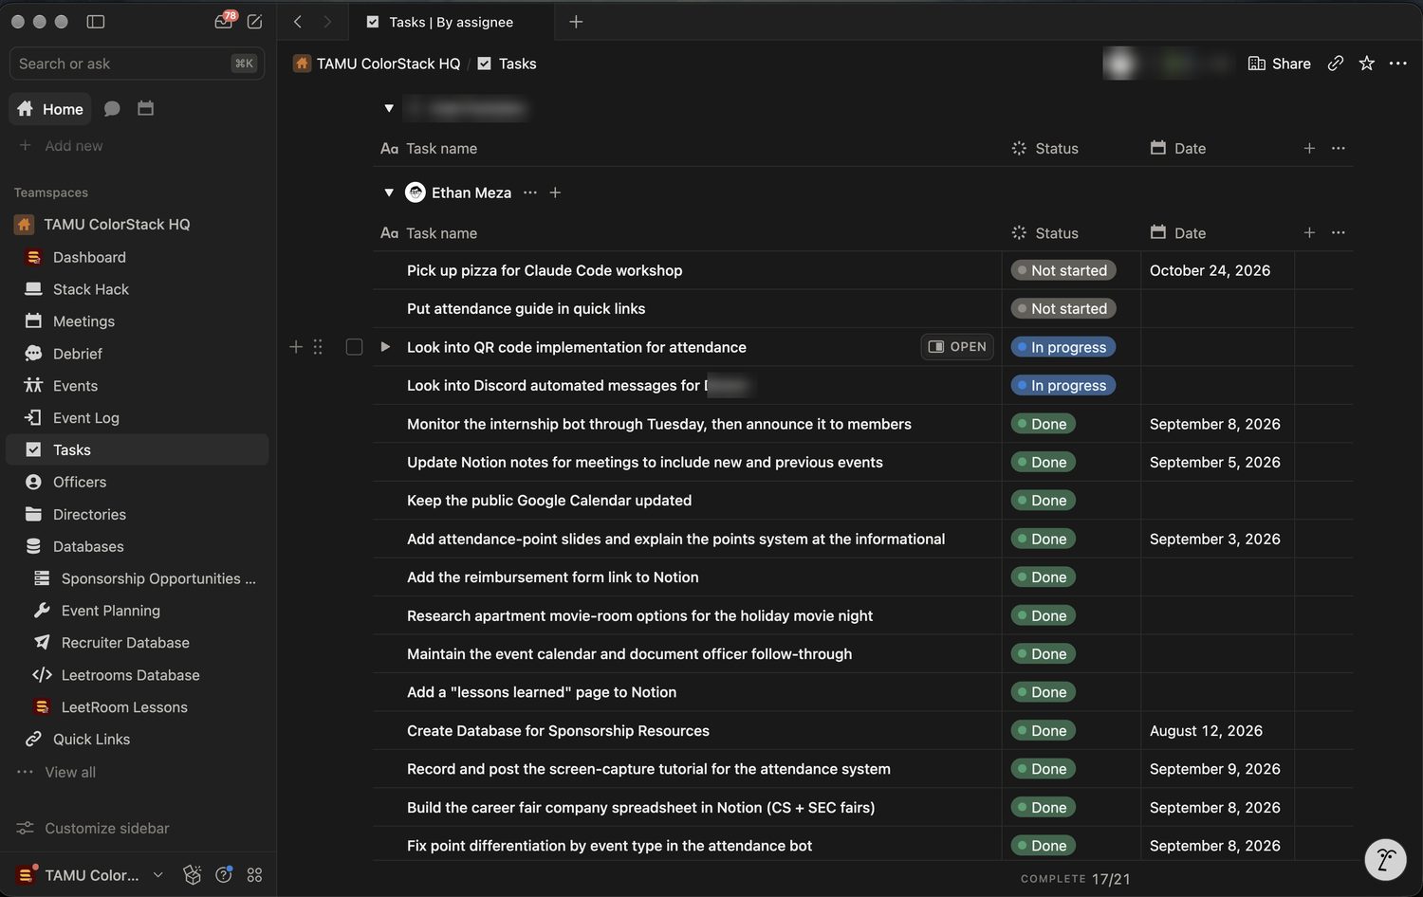
Task: Open the Dashboard page in the sidebar
Action: tap(138, 257)
